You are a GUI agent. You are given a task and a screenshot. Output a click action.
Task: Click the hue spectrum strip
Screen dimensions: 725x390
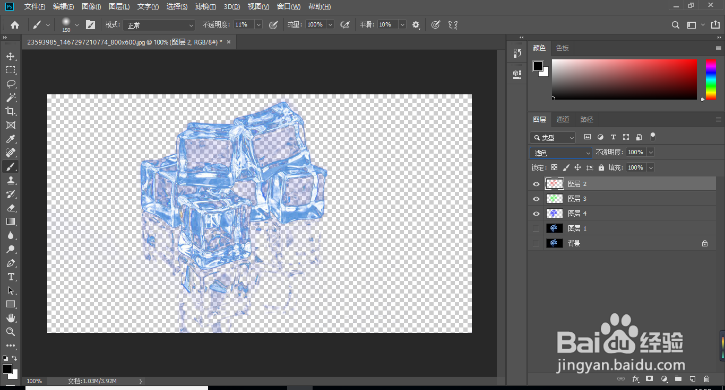(x=711, y=79)
